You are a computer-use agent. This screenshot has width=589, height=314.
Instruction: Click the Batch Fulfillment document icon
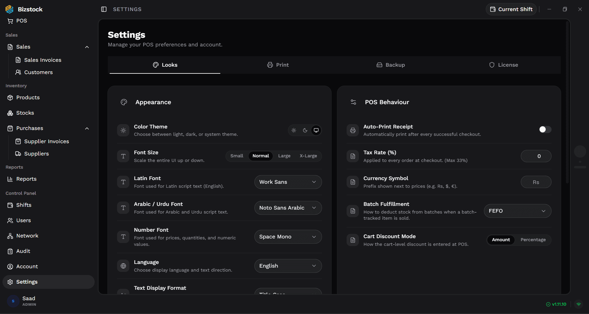point(353,211)
